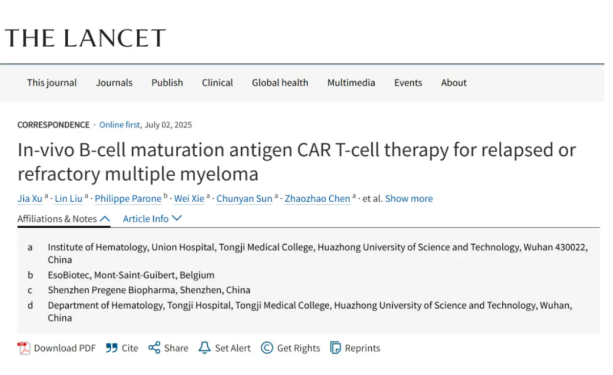613x375 pixels.
Task: Open author Philippe Parone's link
Action: point(128,198)
